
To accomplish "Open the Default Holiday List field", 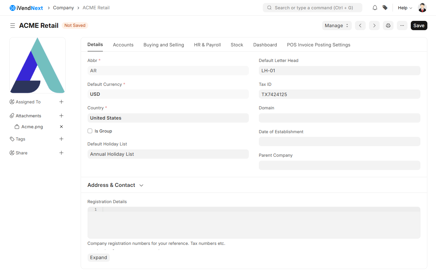I will point(168,154).
